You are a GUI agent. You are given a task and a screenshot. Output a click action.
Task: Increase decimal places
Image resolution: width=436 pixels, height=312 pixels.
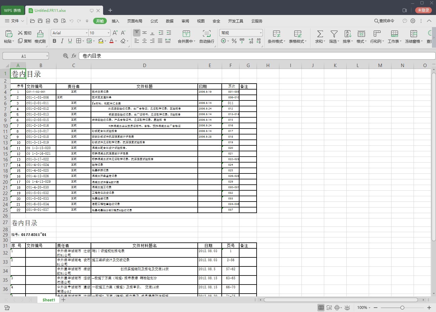[251, 41]
